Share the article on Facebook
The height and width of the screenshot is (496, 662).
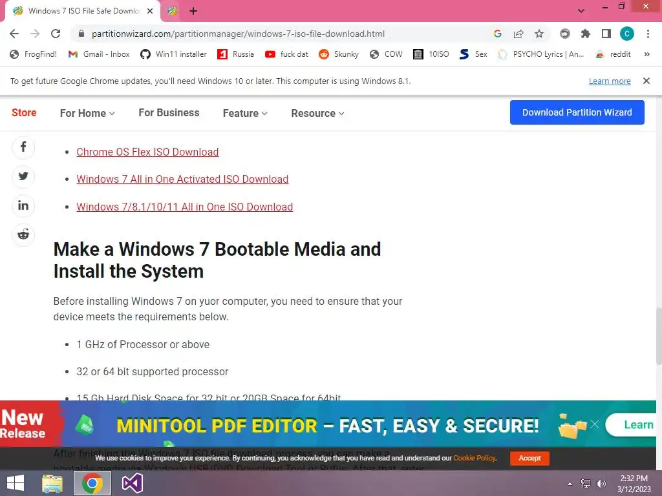[x=23, y=147]
